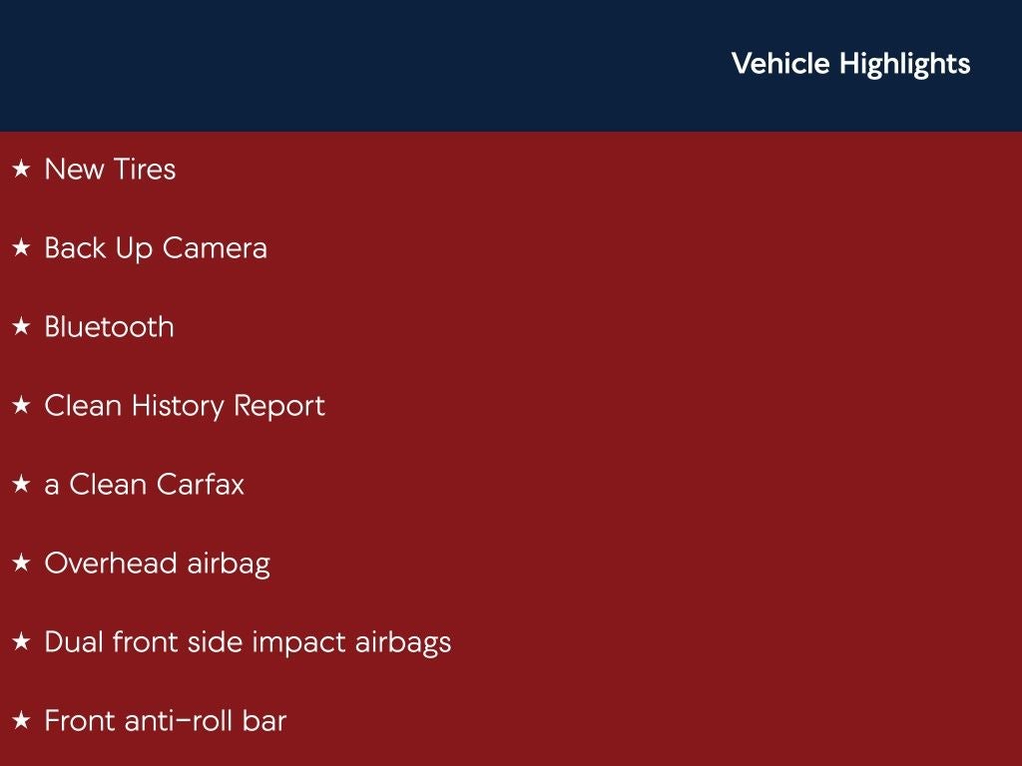1022x766 pixels.
Task: Select the Back Up Camera list item
Action: click(x=156, y=248)
